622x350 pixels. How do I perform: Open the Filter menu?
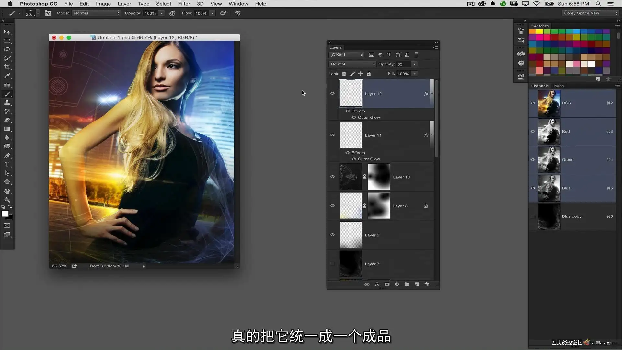pyautogui.click(x=184, y=4)
